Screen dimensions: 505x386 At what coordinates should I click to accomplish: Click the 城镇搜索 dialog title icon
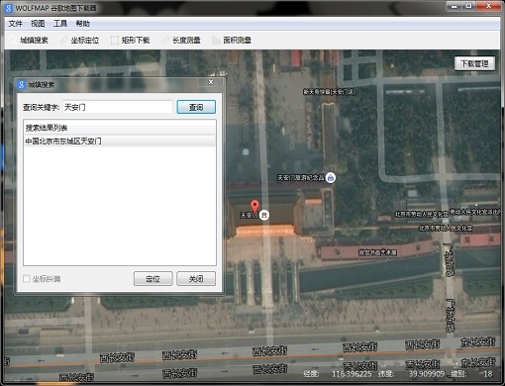click(x=22, y=85)
